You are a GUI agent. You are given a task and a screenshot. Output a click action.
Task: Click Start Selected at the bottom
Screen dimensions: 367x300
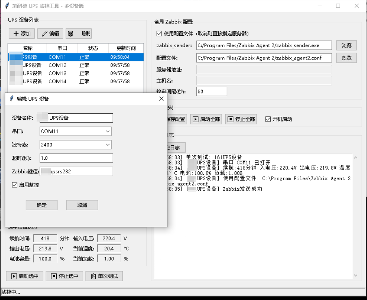click(25, 276)
